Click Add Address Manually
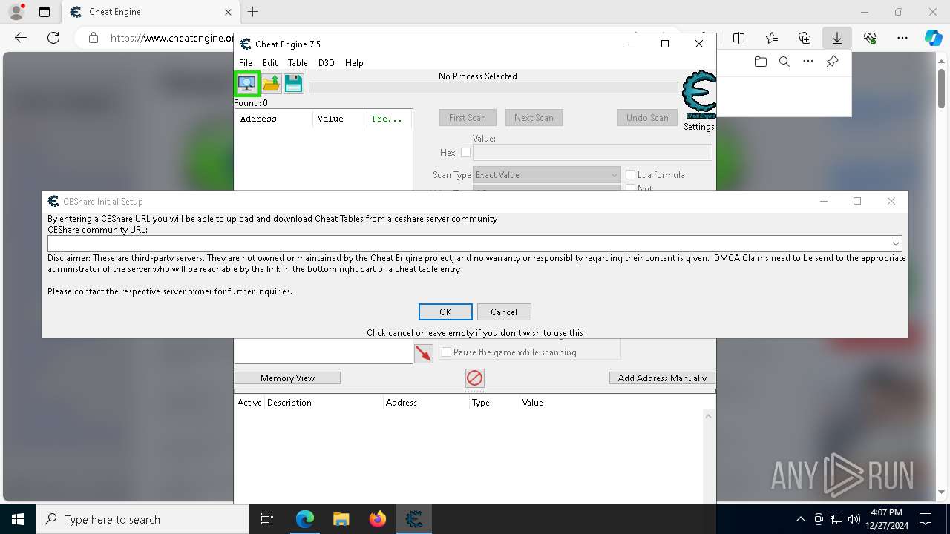The height and width of the screenshot is (534, 950). [662, 378]
